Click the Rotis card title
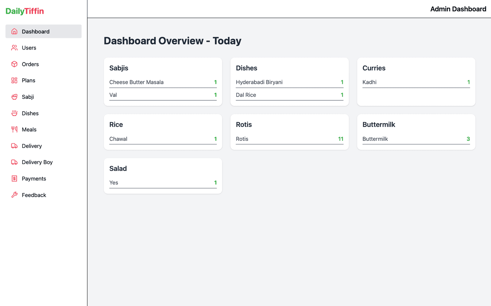Screen dimensions: 491x306 [244, 125]
